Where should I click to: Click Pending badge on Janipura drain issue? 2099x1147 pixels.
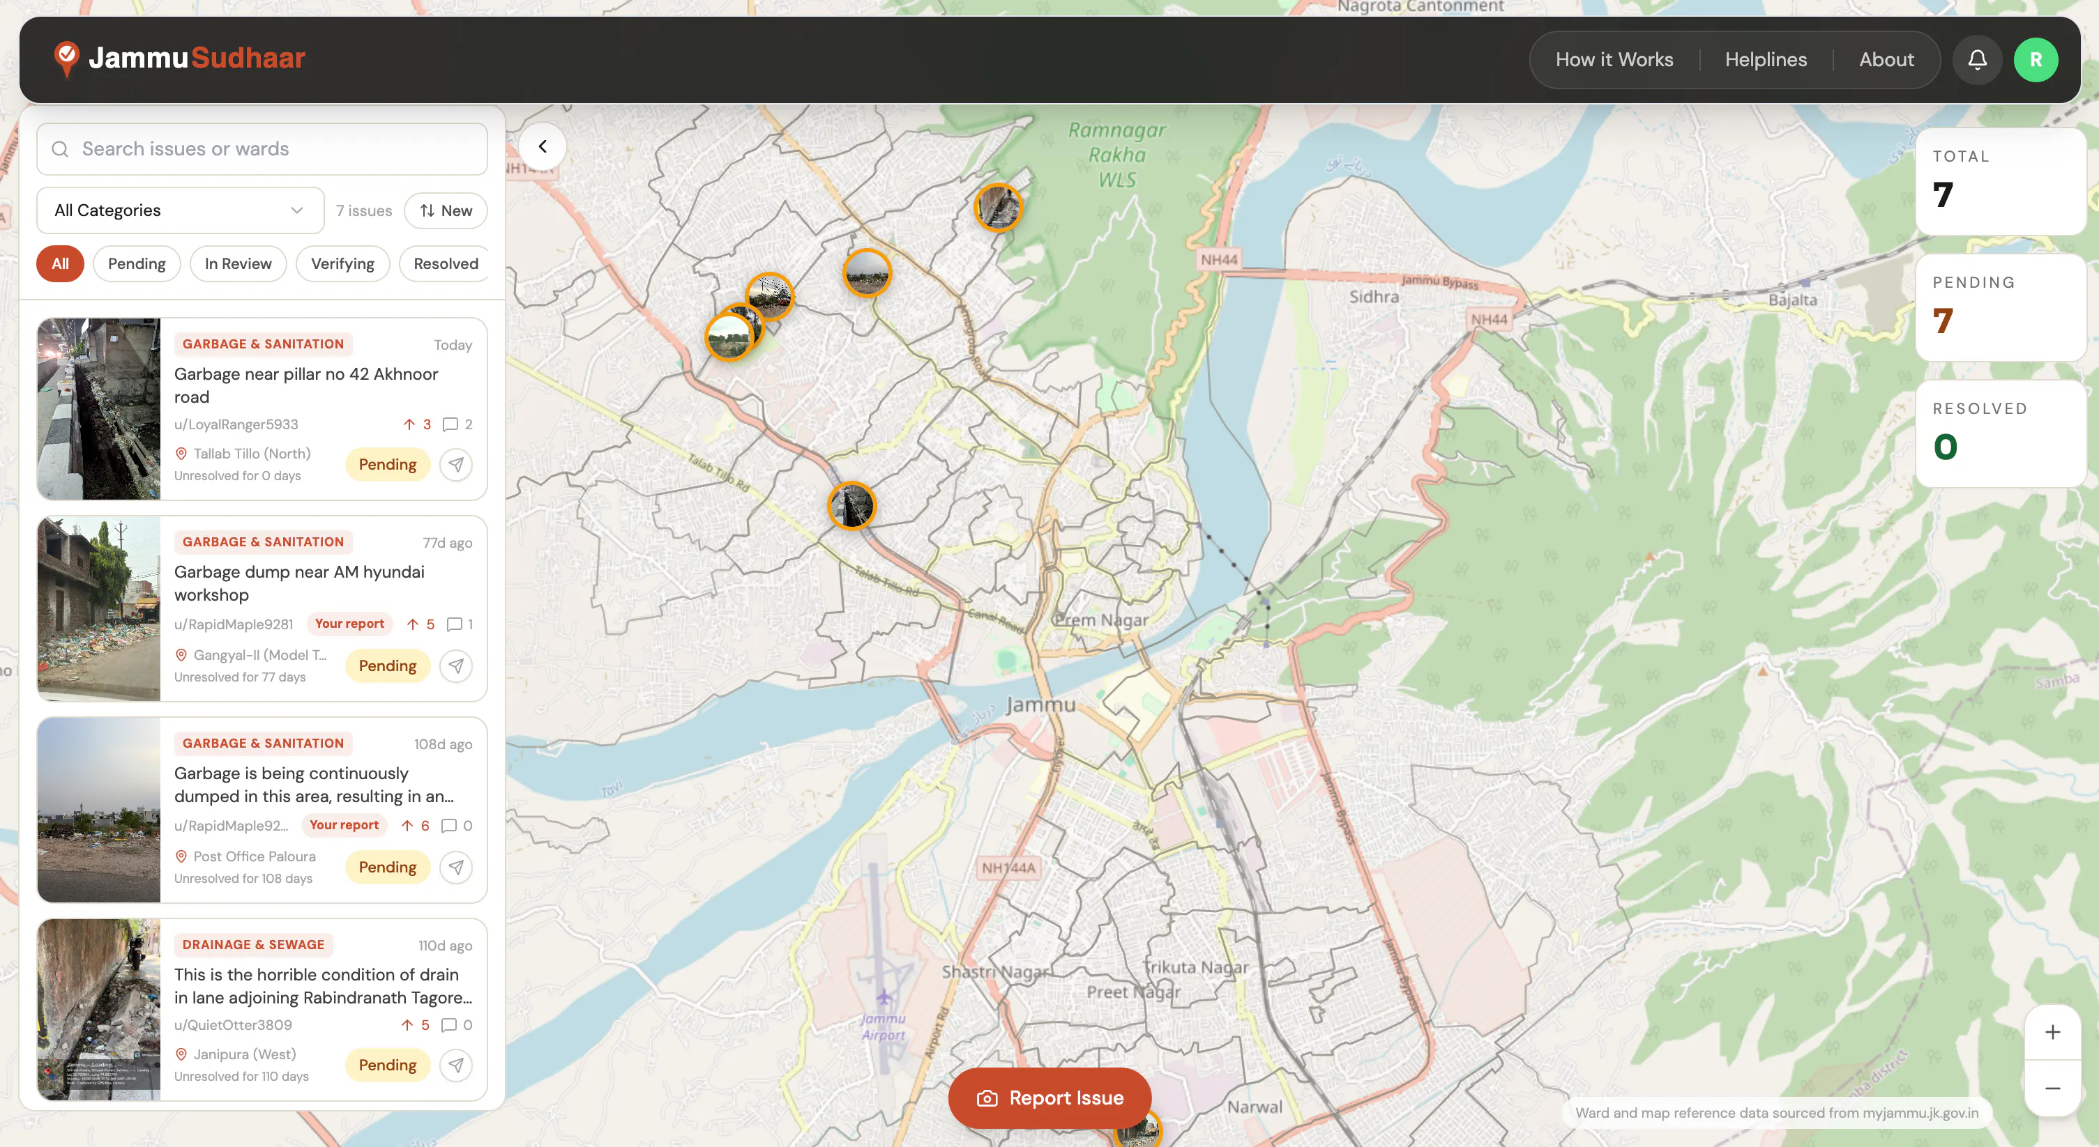388,1065
